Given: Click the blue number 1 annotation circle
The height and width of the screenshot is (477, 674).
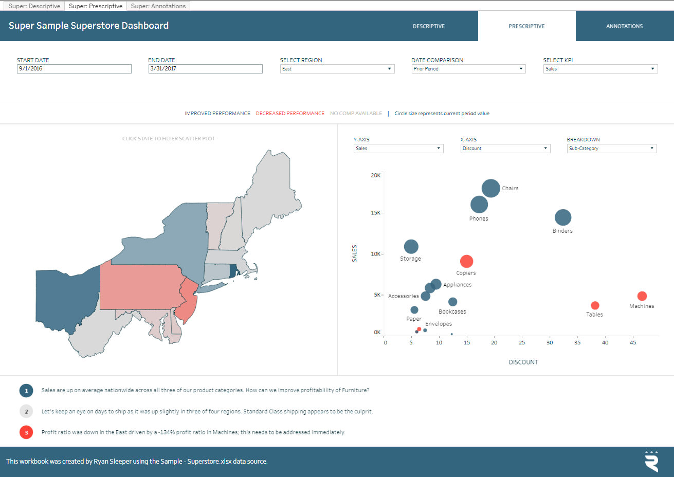Looking at the screenshot, I should point(26,391).
